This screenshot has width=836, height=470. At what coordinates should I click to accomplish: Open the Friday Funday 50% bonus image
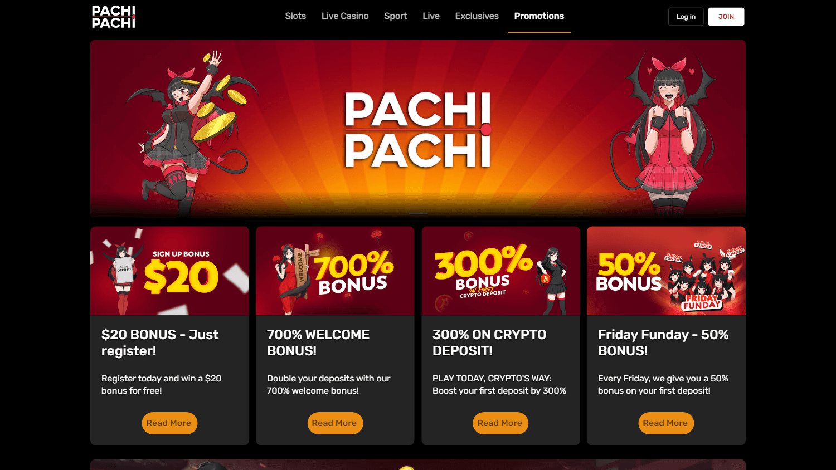[666, 271]
